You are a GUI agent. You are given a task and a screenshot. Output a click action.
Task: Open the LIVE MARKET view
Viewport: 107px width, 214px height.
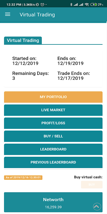[x=53, y=110]
